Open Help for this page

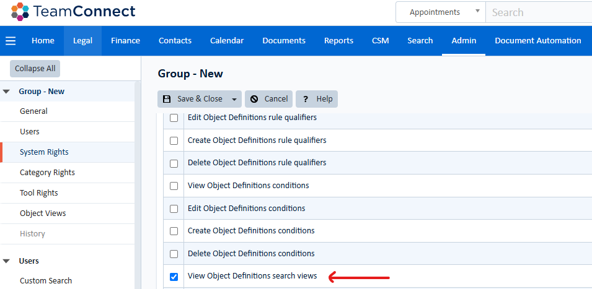pyautogui.click(x=317, y=99)
